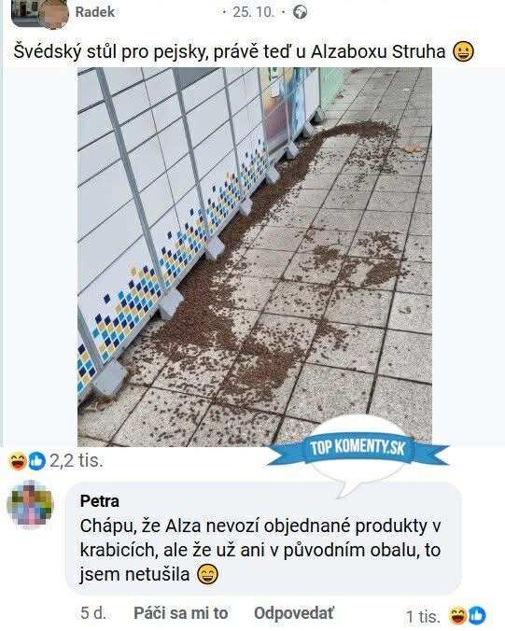Viewport: 505px width, 631px height.
Task: Click the TOP KOMENTY.SK ribbon badge
Action: tap(358, 448)
